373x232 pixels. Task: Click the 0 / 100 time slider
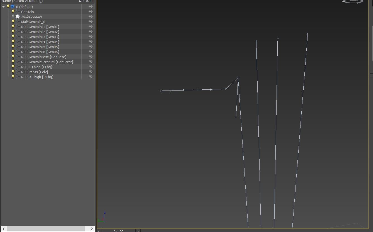[x=118, y=231]
